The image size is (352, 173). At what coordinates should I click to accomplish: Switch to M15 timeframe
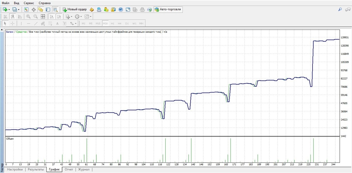tap(98, 23)
